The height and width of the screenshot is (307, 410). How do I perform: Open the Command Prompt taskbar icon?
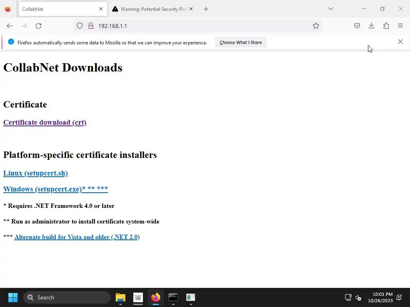(173, 297)
